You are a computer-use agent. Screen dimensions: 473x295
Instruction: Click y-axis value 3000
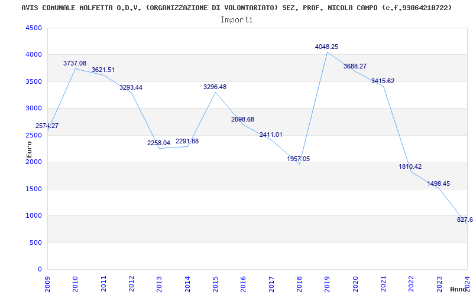click(x=34, y=109)
